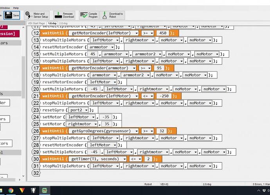Open the <= comparison dropdown on line 21
The image size is (270, 195).
coord(148,96)
